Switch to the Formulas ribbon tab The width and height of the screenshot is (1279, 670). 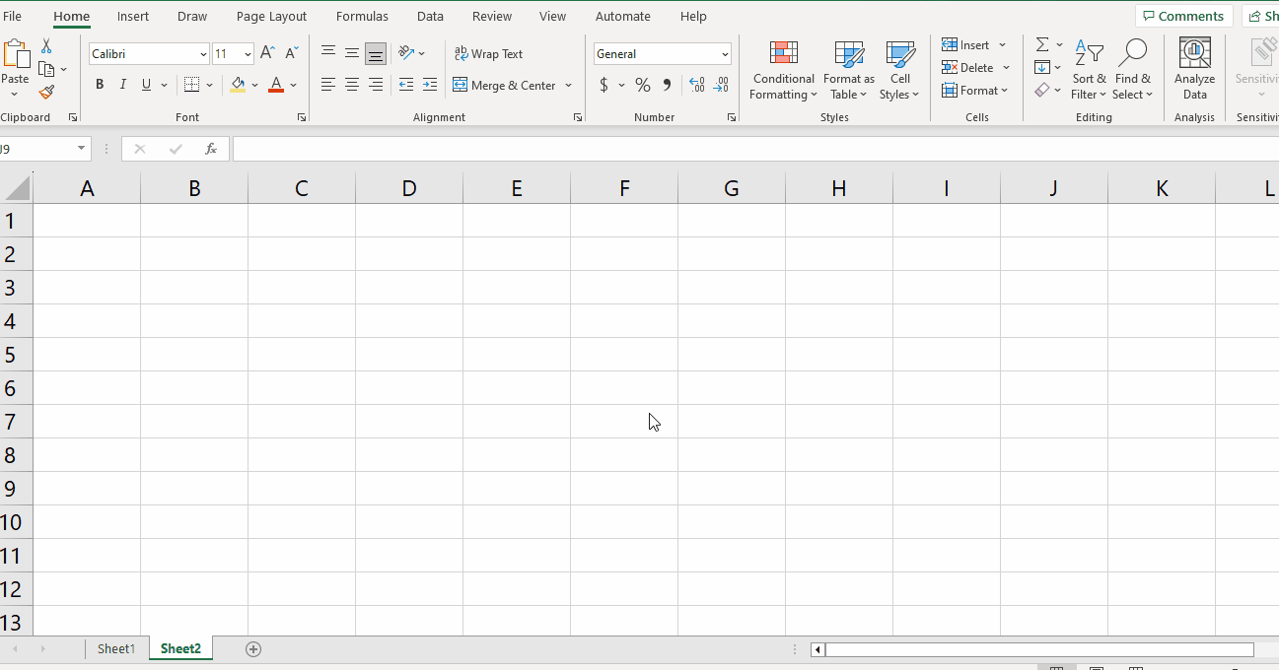click(x=362, y=16)
